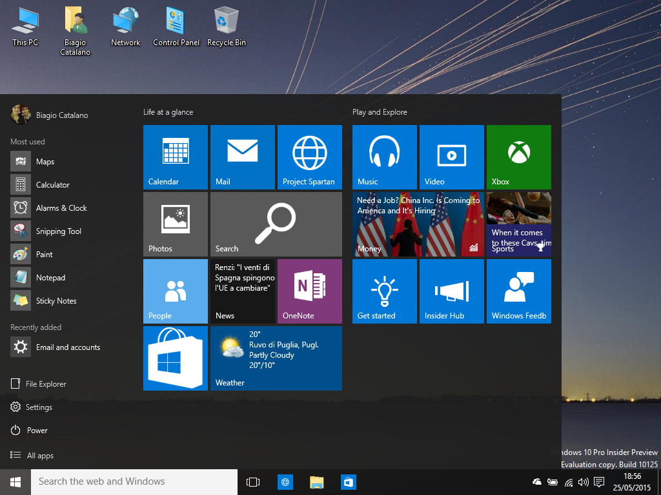Image resolution: width=661 pixels, height=495 pixels.
Task: Open the Music tile
Action: [x=385, y=157]
